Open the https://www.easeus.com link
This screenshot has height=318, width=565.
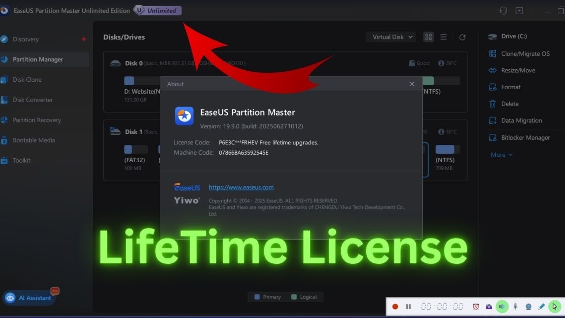click(x=241, y=187)
